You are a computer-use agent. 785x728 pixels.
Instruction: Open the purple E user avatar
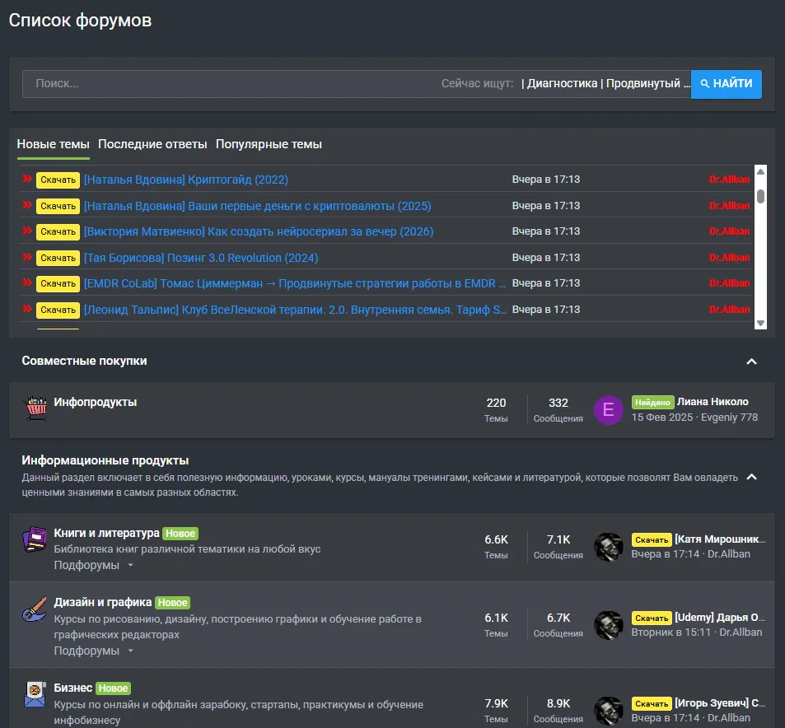pos(608,409)
